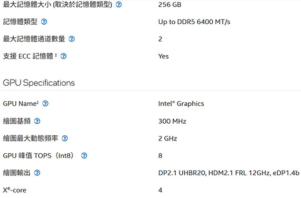Screen dimensions: 301x198
Task: Select the 256 GB memory size value
Action: (x=170, y=5)
